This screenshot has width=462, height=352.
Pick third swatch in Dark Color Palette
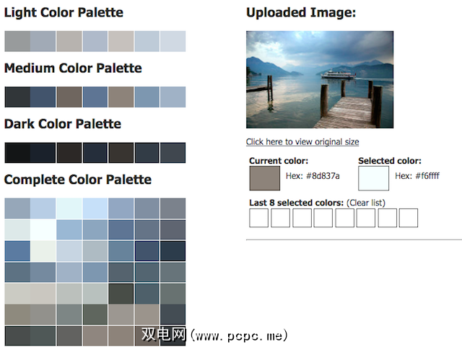tap(69, 153)
